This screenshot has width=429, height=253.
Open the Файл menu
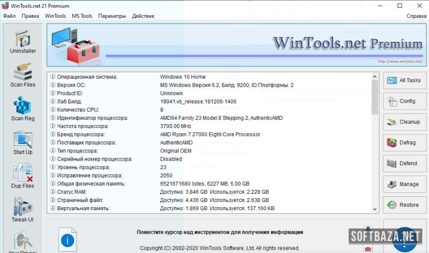click(x=9, y=16)
